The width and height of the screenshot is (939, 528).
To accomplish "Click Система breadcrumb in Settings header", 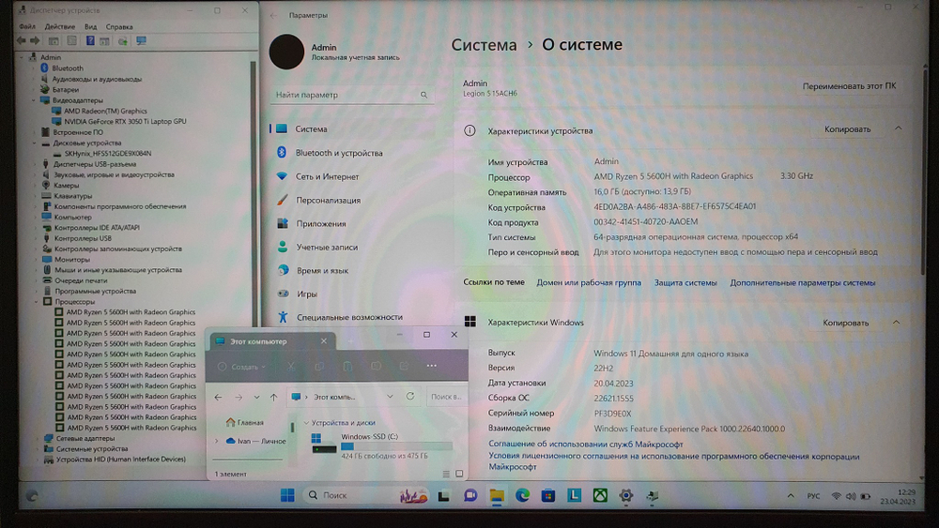I will tap(484, 45).
